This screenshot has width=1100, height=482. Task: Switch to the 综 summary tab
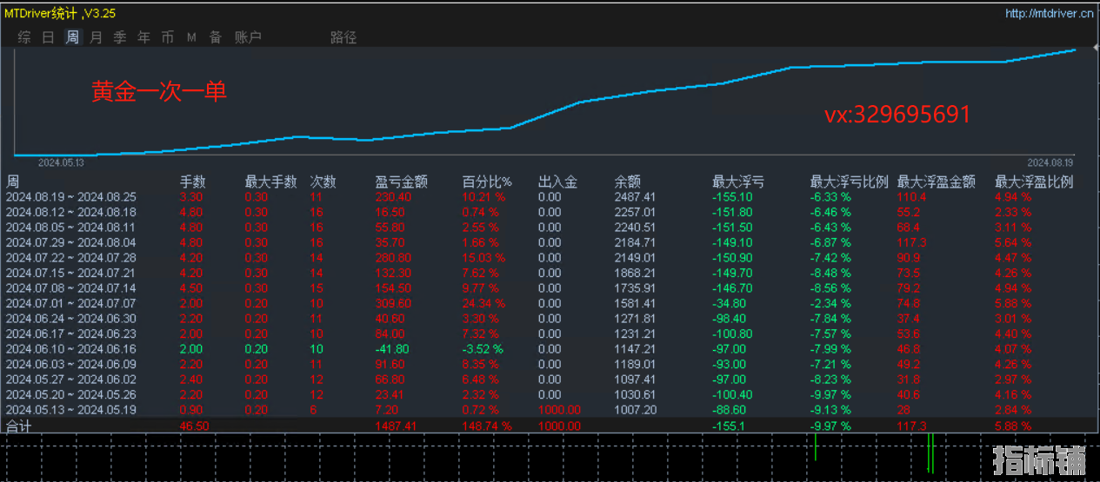24,37
